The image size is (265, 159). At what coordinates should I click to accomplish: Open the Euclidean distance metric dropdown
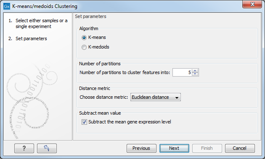point(156,97)
